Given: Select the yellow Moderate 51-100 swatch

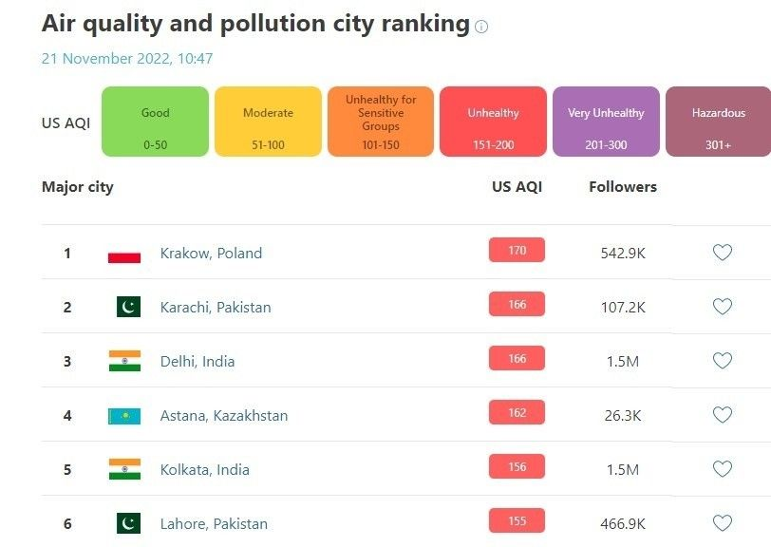Looking at the screenshot, I should coord(268,122).
